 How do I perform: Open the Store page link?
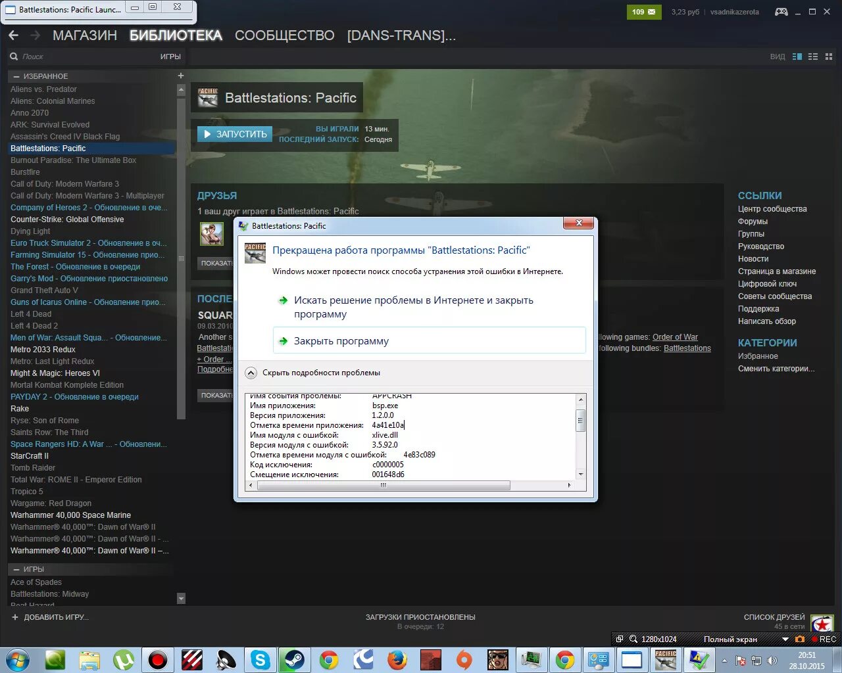click(x=777, y=271)
